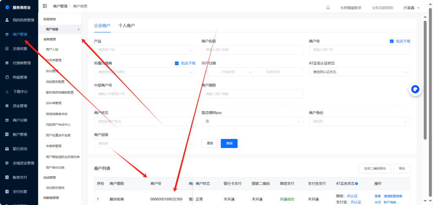Image resolution: width=433 pixels, height=205 pixels.
Task: Click the 外部商户号 input field
Action: click(x=145, y=94)
